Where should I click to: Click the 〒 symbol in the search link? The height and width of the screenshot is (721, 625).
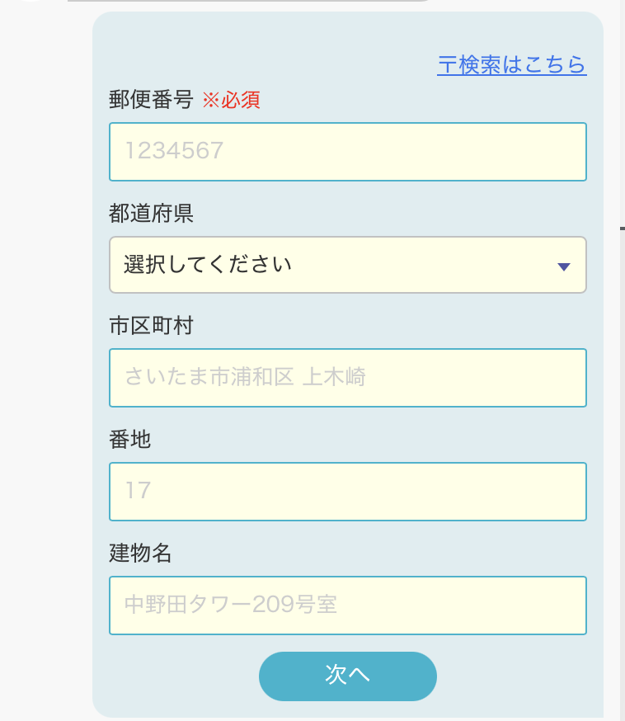coord(446,65)
